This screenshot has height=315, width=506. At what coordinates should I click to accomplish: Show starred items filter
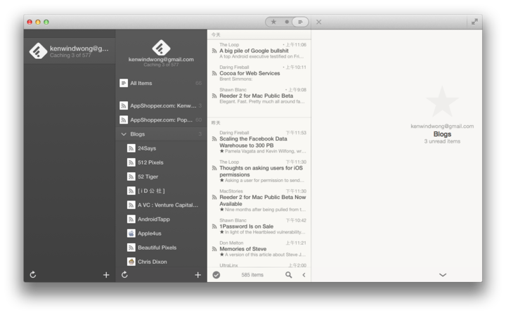(273, 22)
